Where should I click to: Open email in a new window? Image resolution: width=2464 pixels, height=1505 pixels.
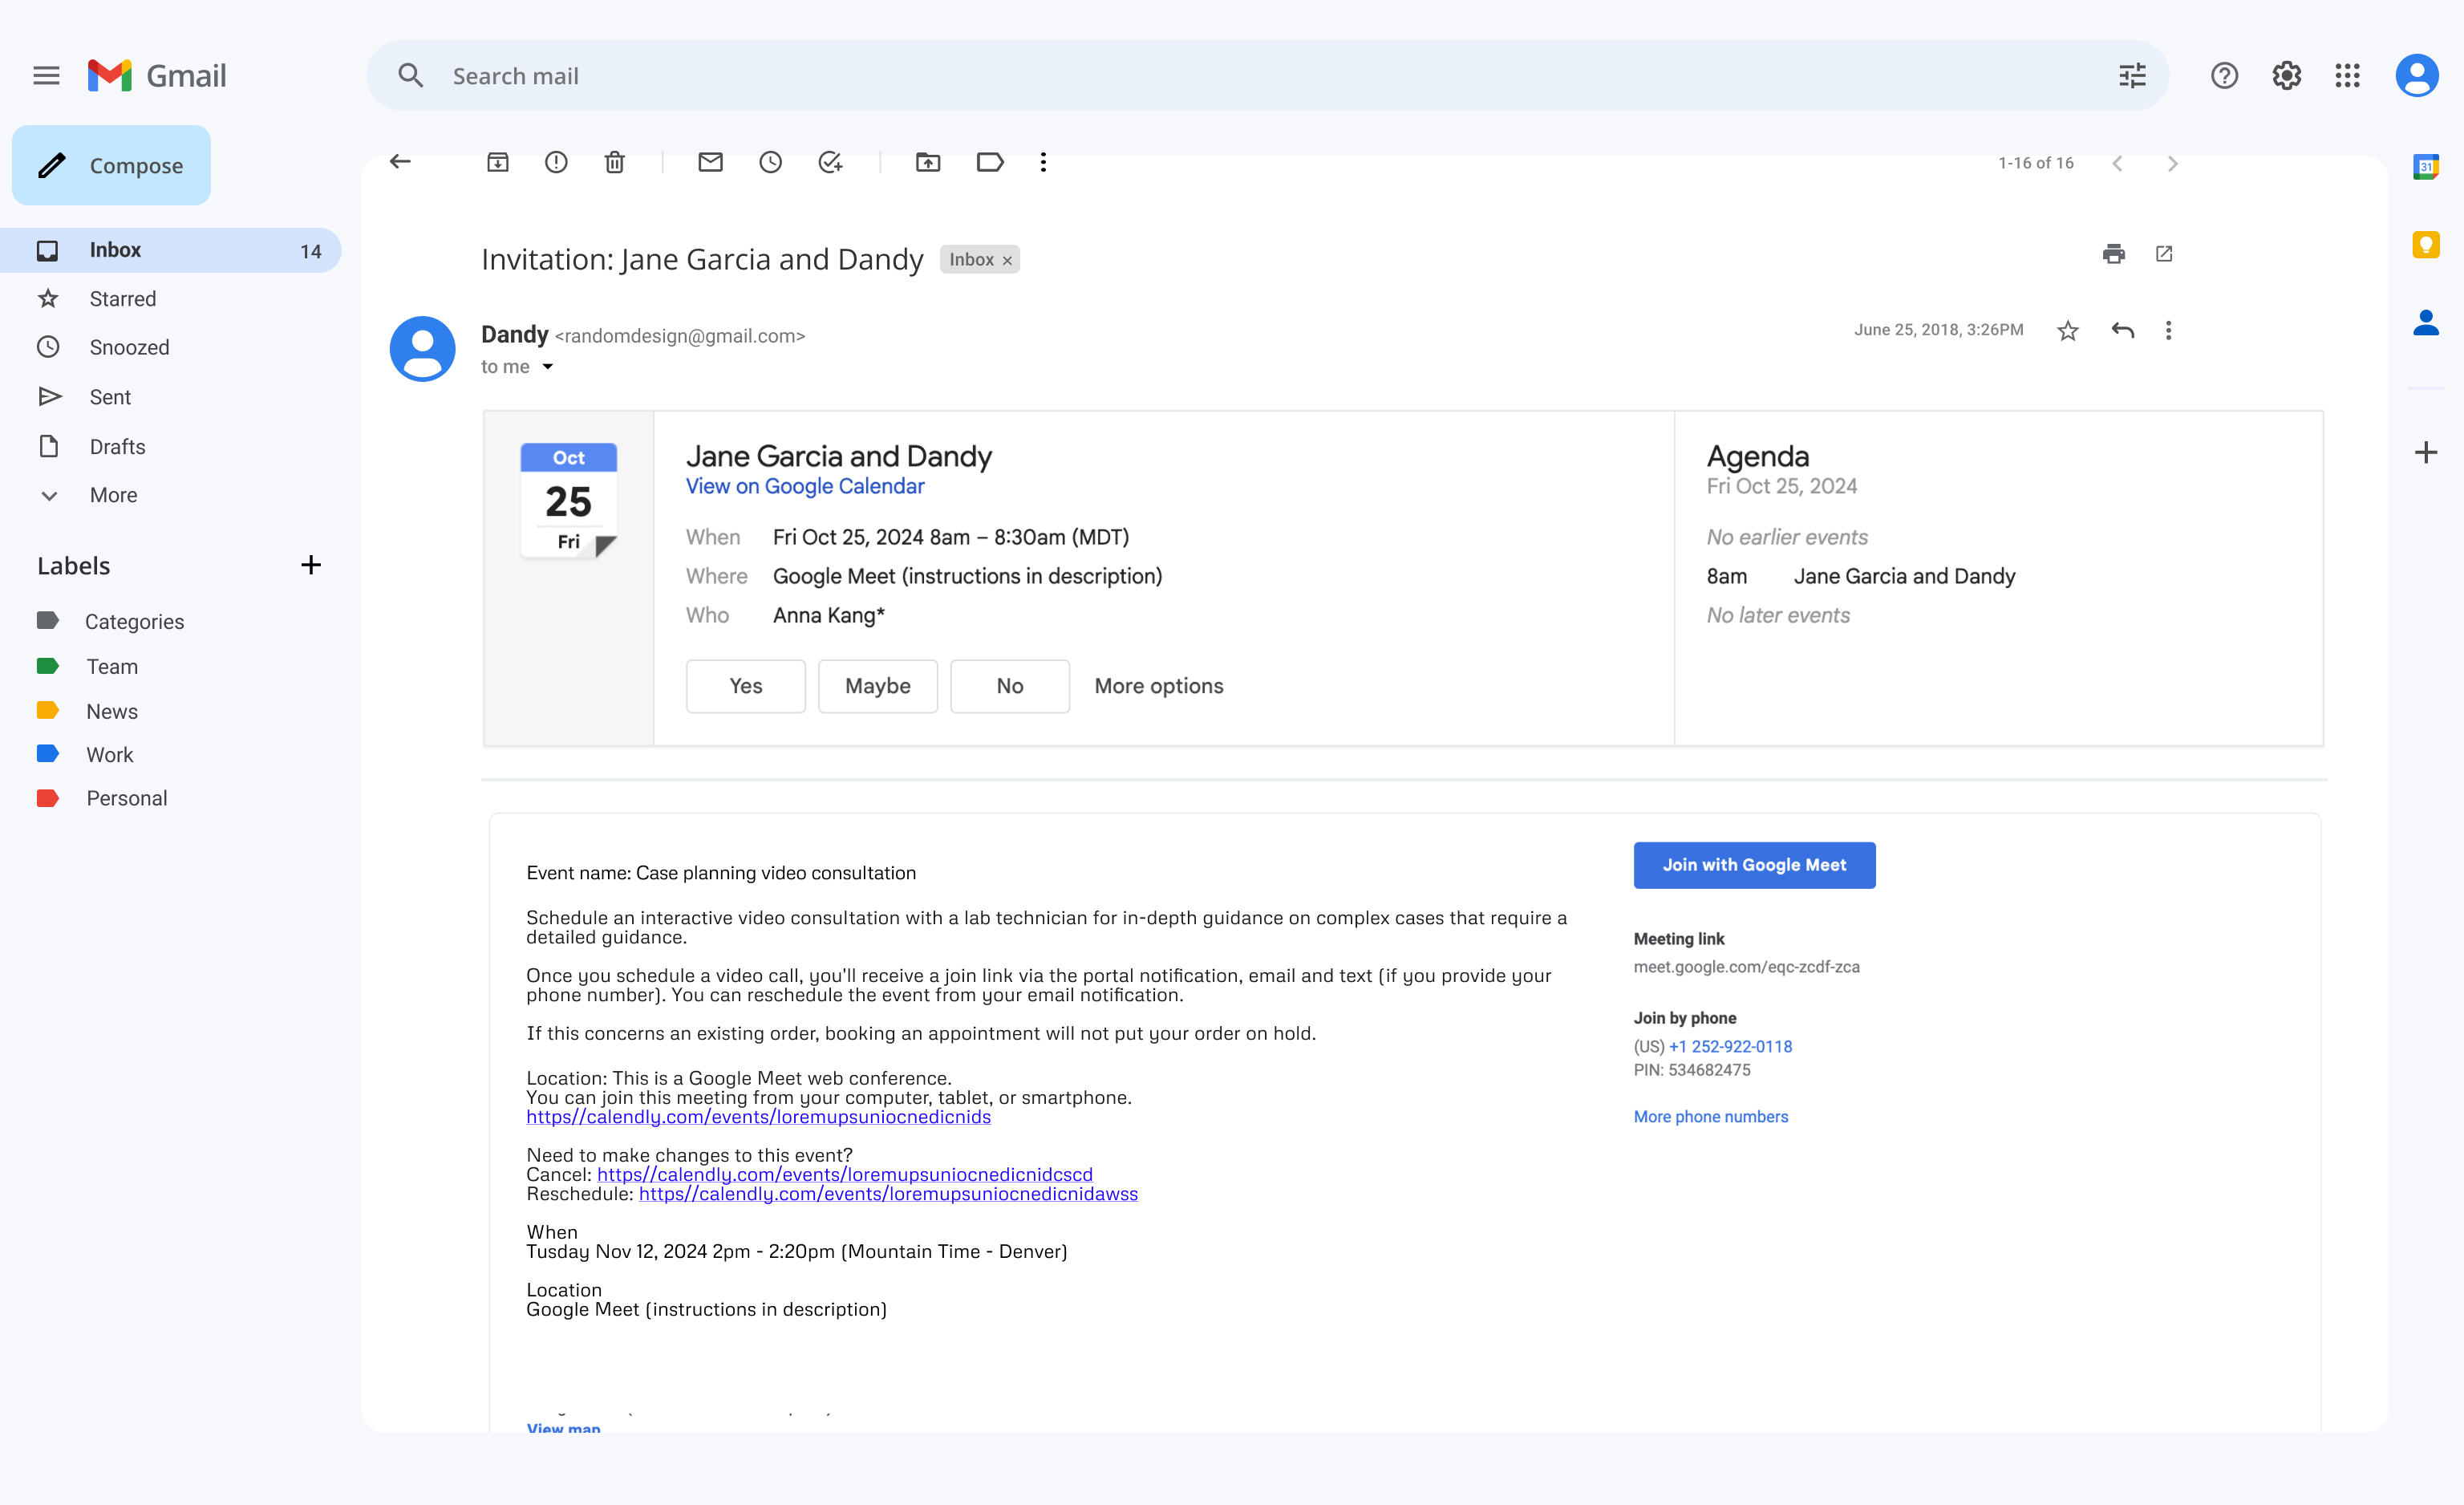2164,254
